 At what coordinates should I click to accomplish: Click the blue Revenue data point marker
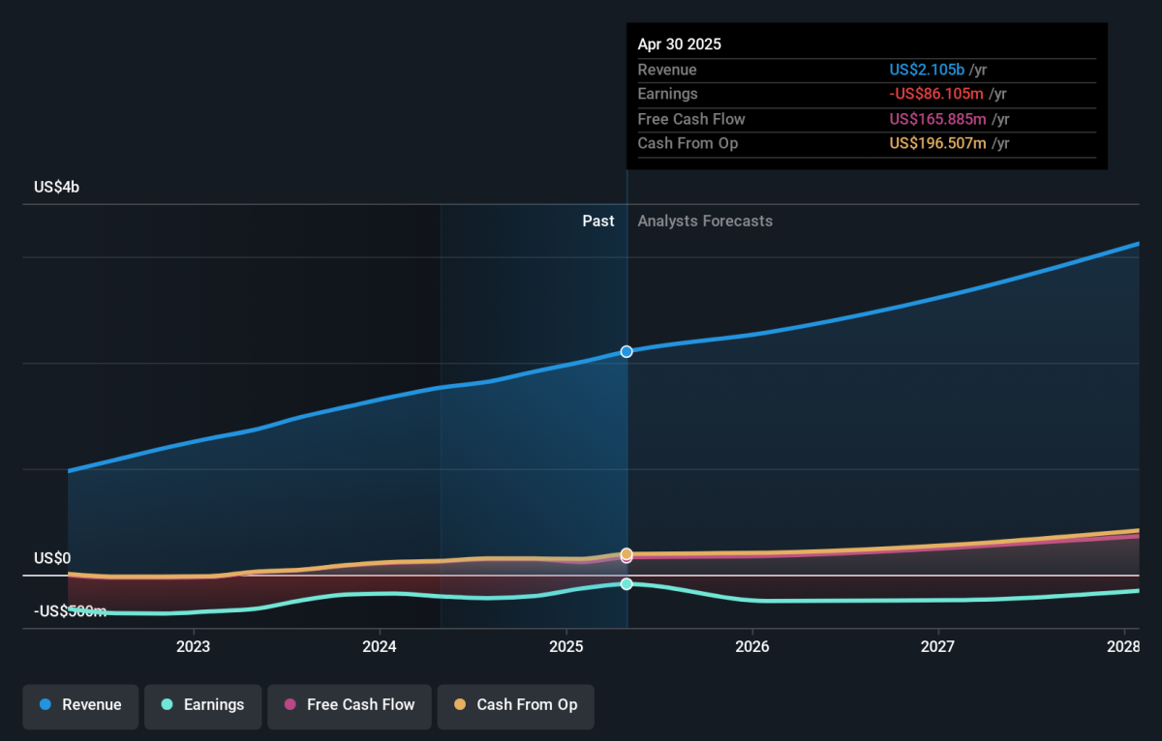(x=627, y=351)
